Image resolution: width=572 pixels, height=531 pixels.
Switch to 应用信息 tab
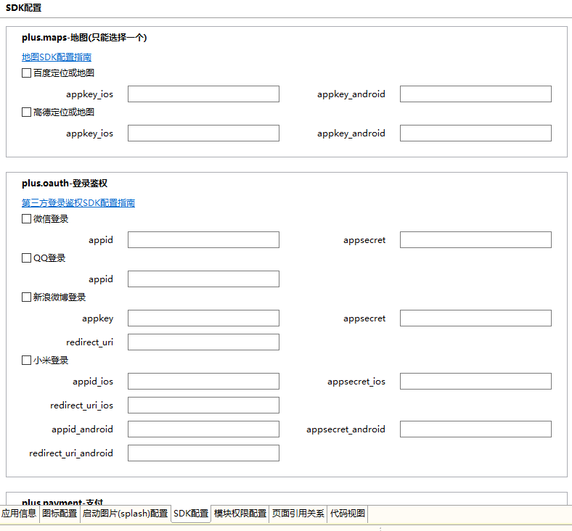pos(19,514)
